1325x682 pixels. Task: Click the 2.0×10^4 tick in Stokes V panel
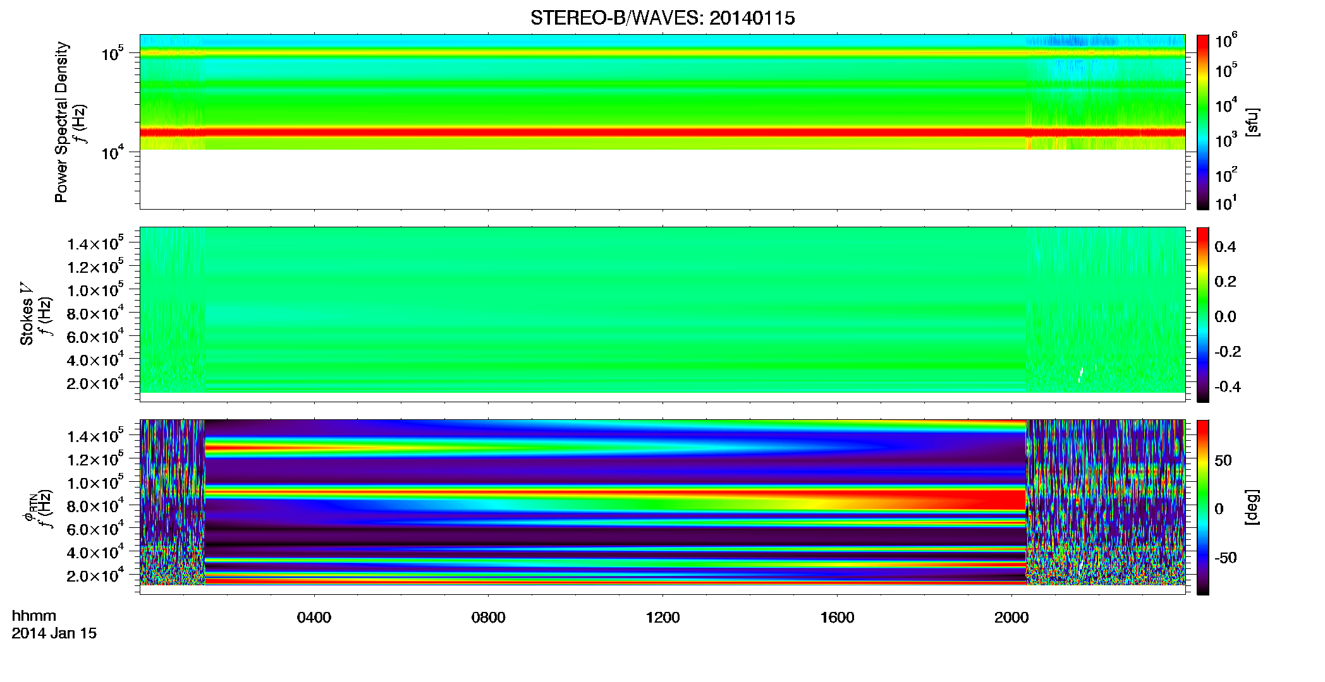pos(95,382)
